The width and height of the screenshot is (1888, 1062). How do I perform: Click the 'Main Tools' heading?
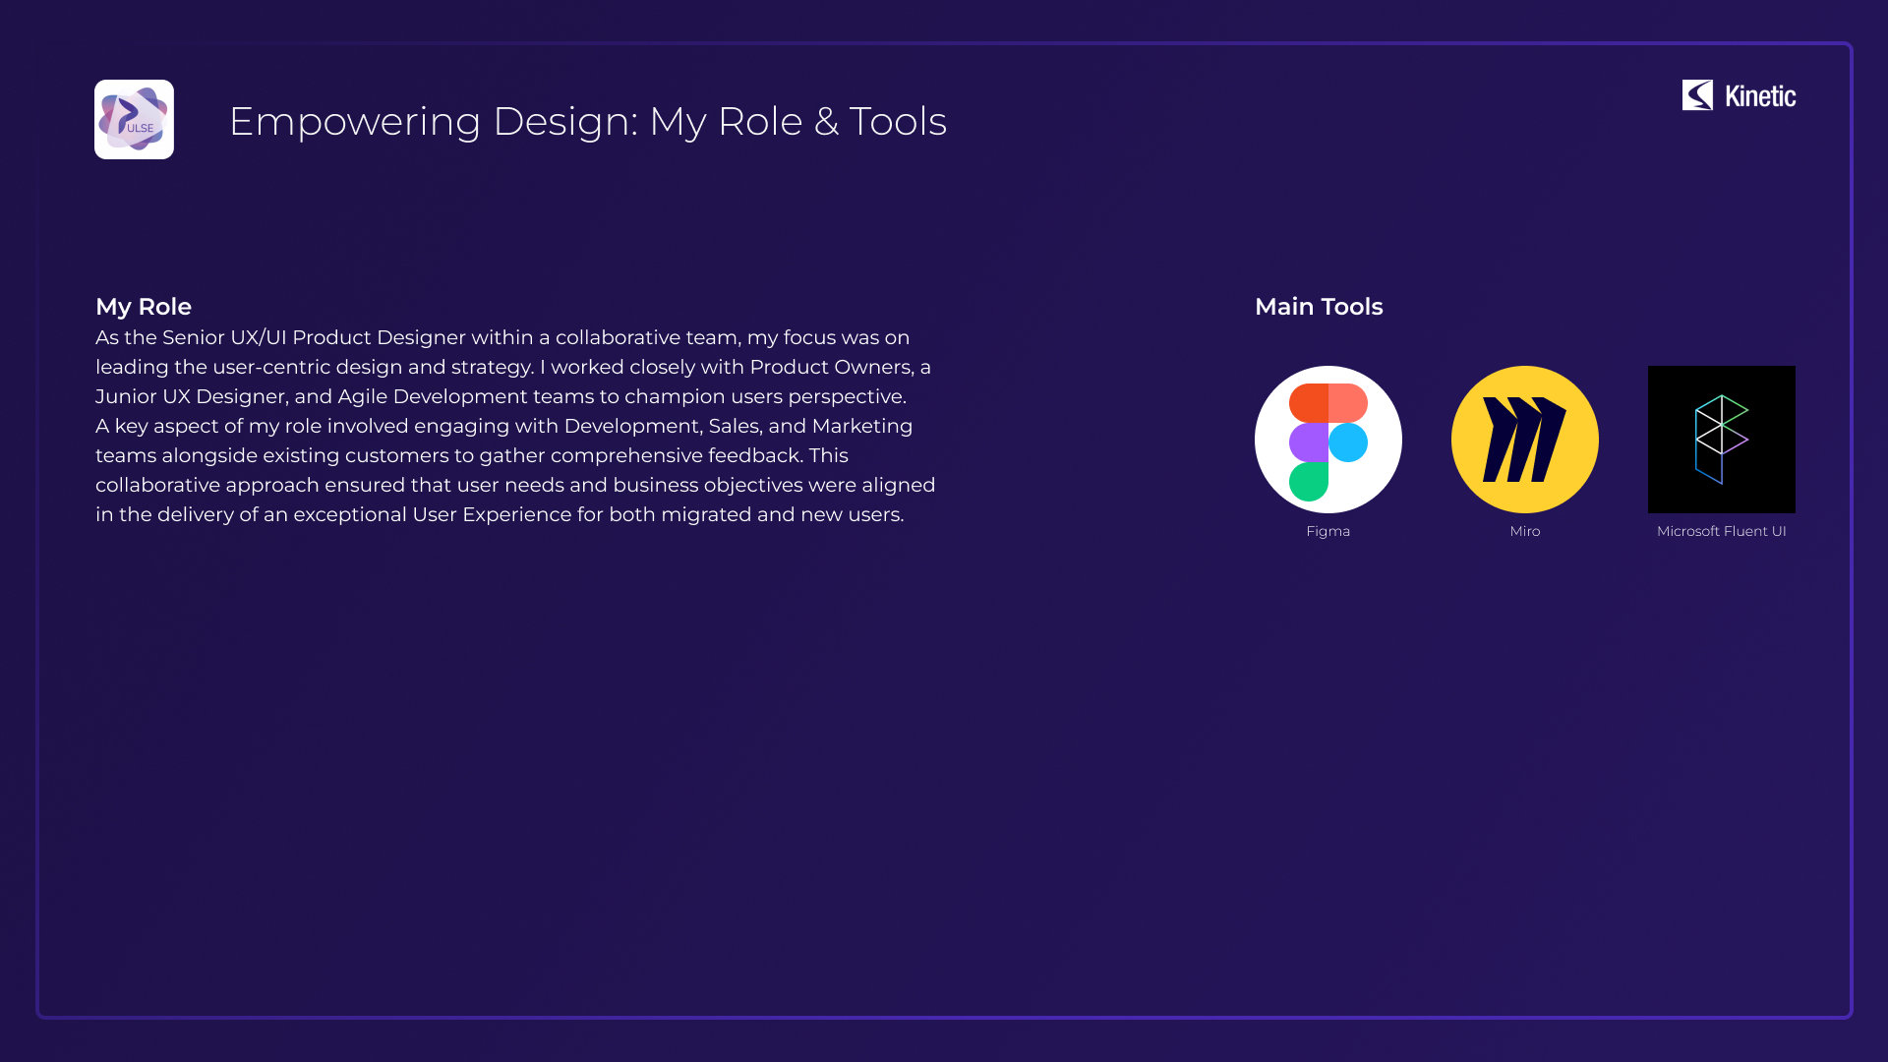point(1319,307)
